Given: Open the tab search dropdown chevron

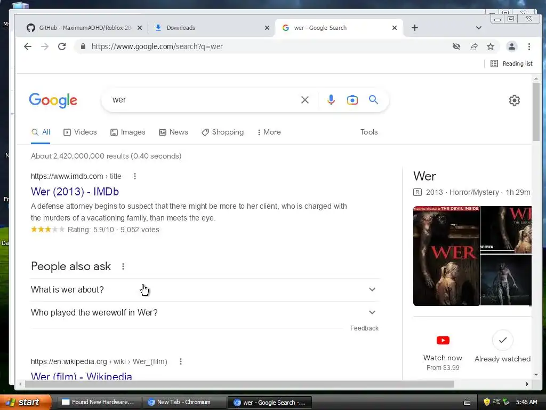Looking at the screenshot, I should (479, 28).
